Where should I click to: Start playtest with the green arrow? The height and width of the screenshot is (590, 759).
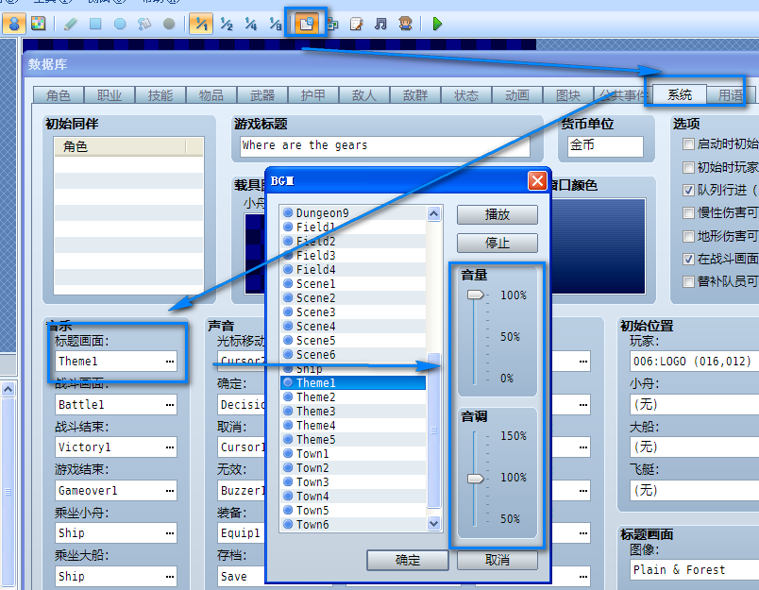[x=438, y=24]
